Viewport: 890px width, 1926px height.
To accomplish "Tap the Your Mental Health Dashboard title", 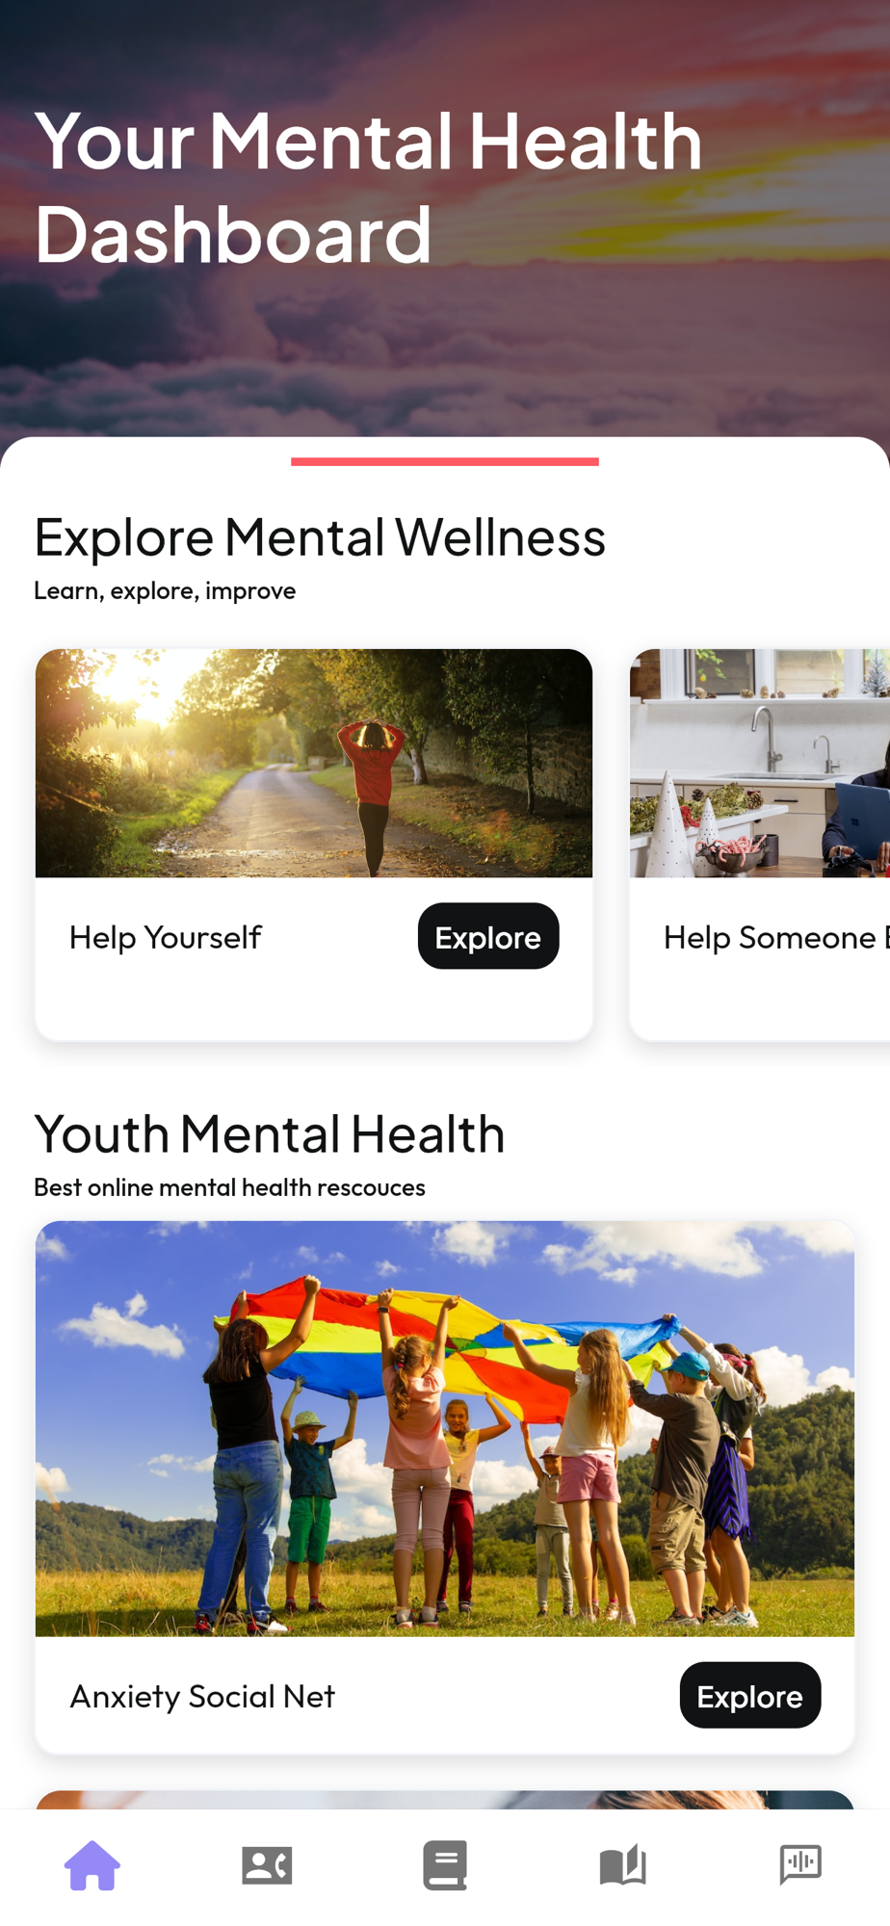I will 369,187.
